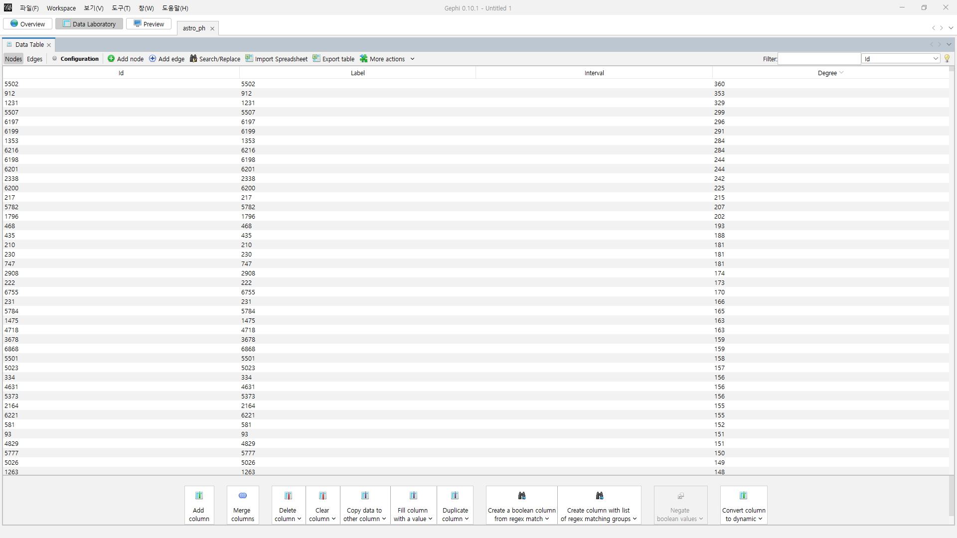The height and width of the screenshot is (538, 957).
Task: Sort by the Degree column header
Action: click(x=827, y=73)
